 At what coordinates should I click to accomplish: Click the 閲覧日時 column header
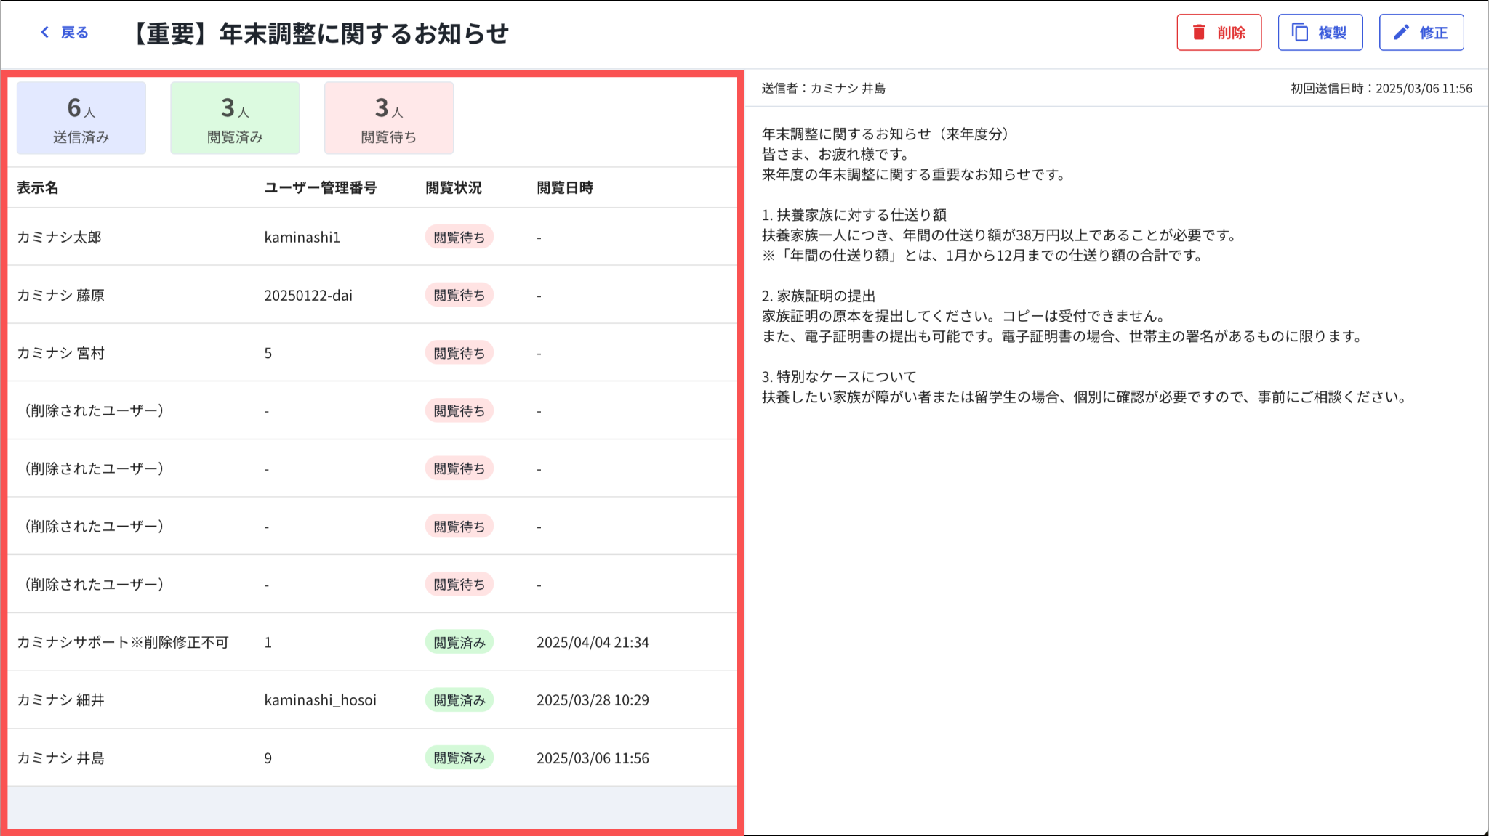click(x=565, y=188)
